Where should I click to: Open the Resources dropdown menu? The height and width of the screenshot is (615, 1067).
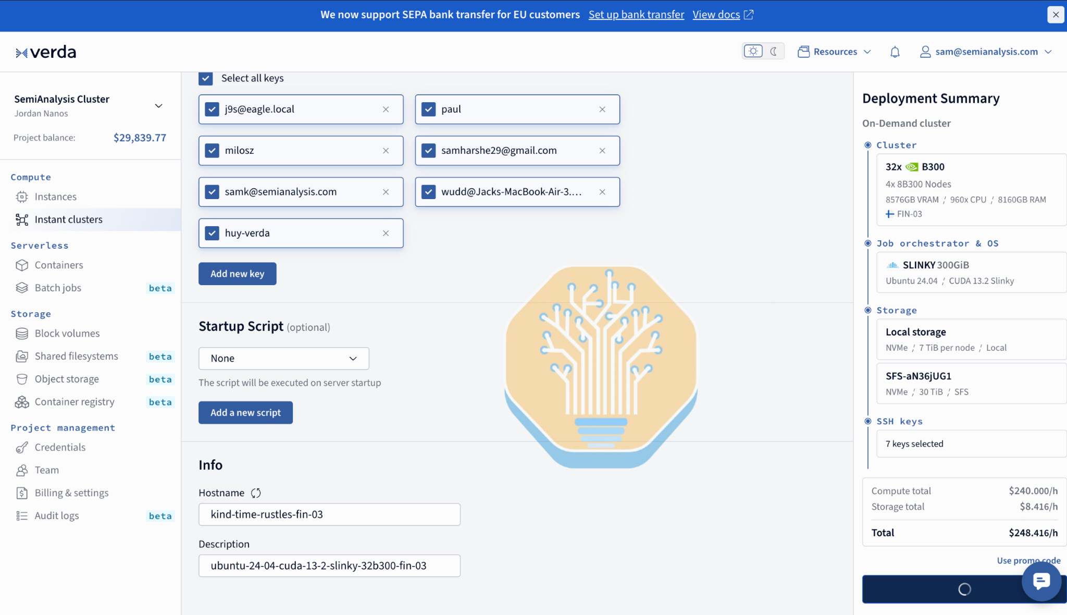tap(835, 52)
